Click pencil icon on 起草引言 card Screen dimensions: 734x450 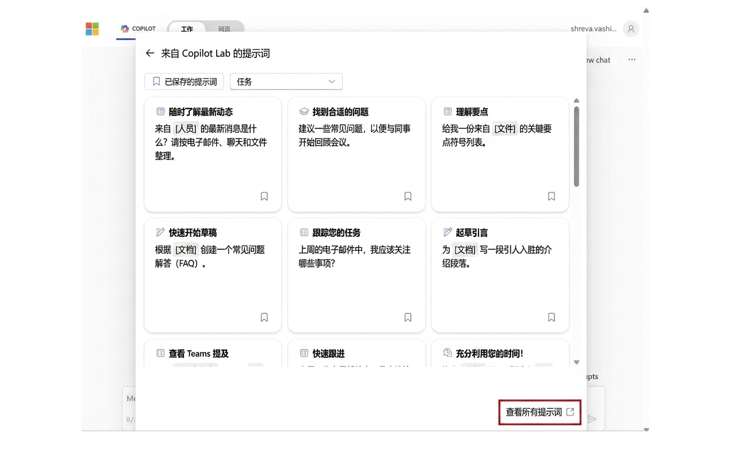tap(447, 232)
